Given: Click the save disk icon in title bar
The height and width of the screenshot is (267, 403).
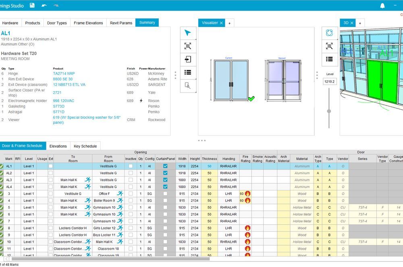Looking at the screenshot, I should [32, 6].
